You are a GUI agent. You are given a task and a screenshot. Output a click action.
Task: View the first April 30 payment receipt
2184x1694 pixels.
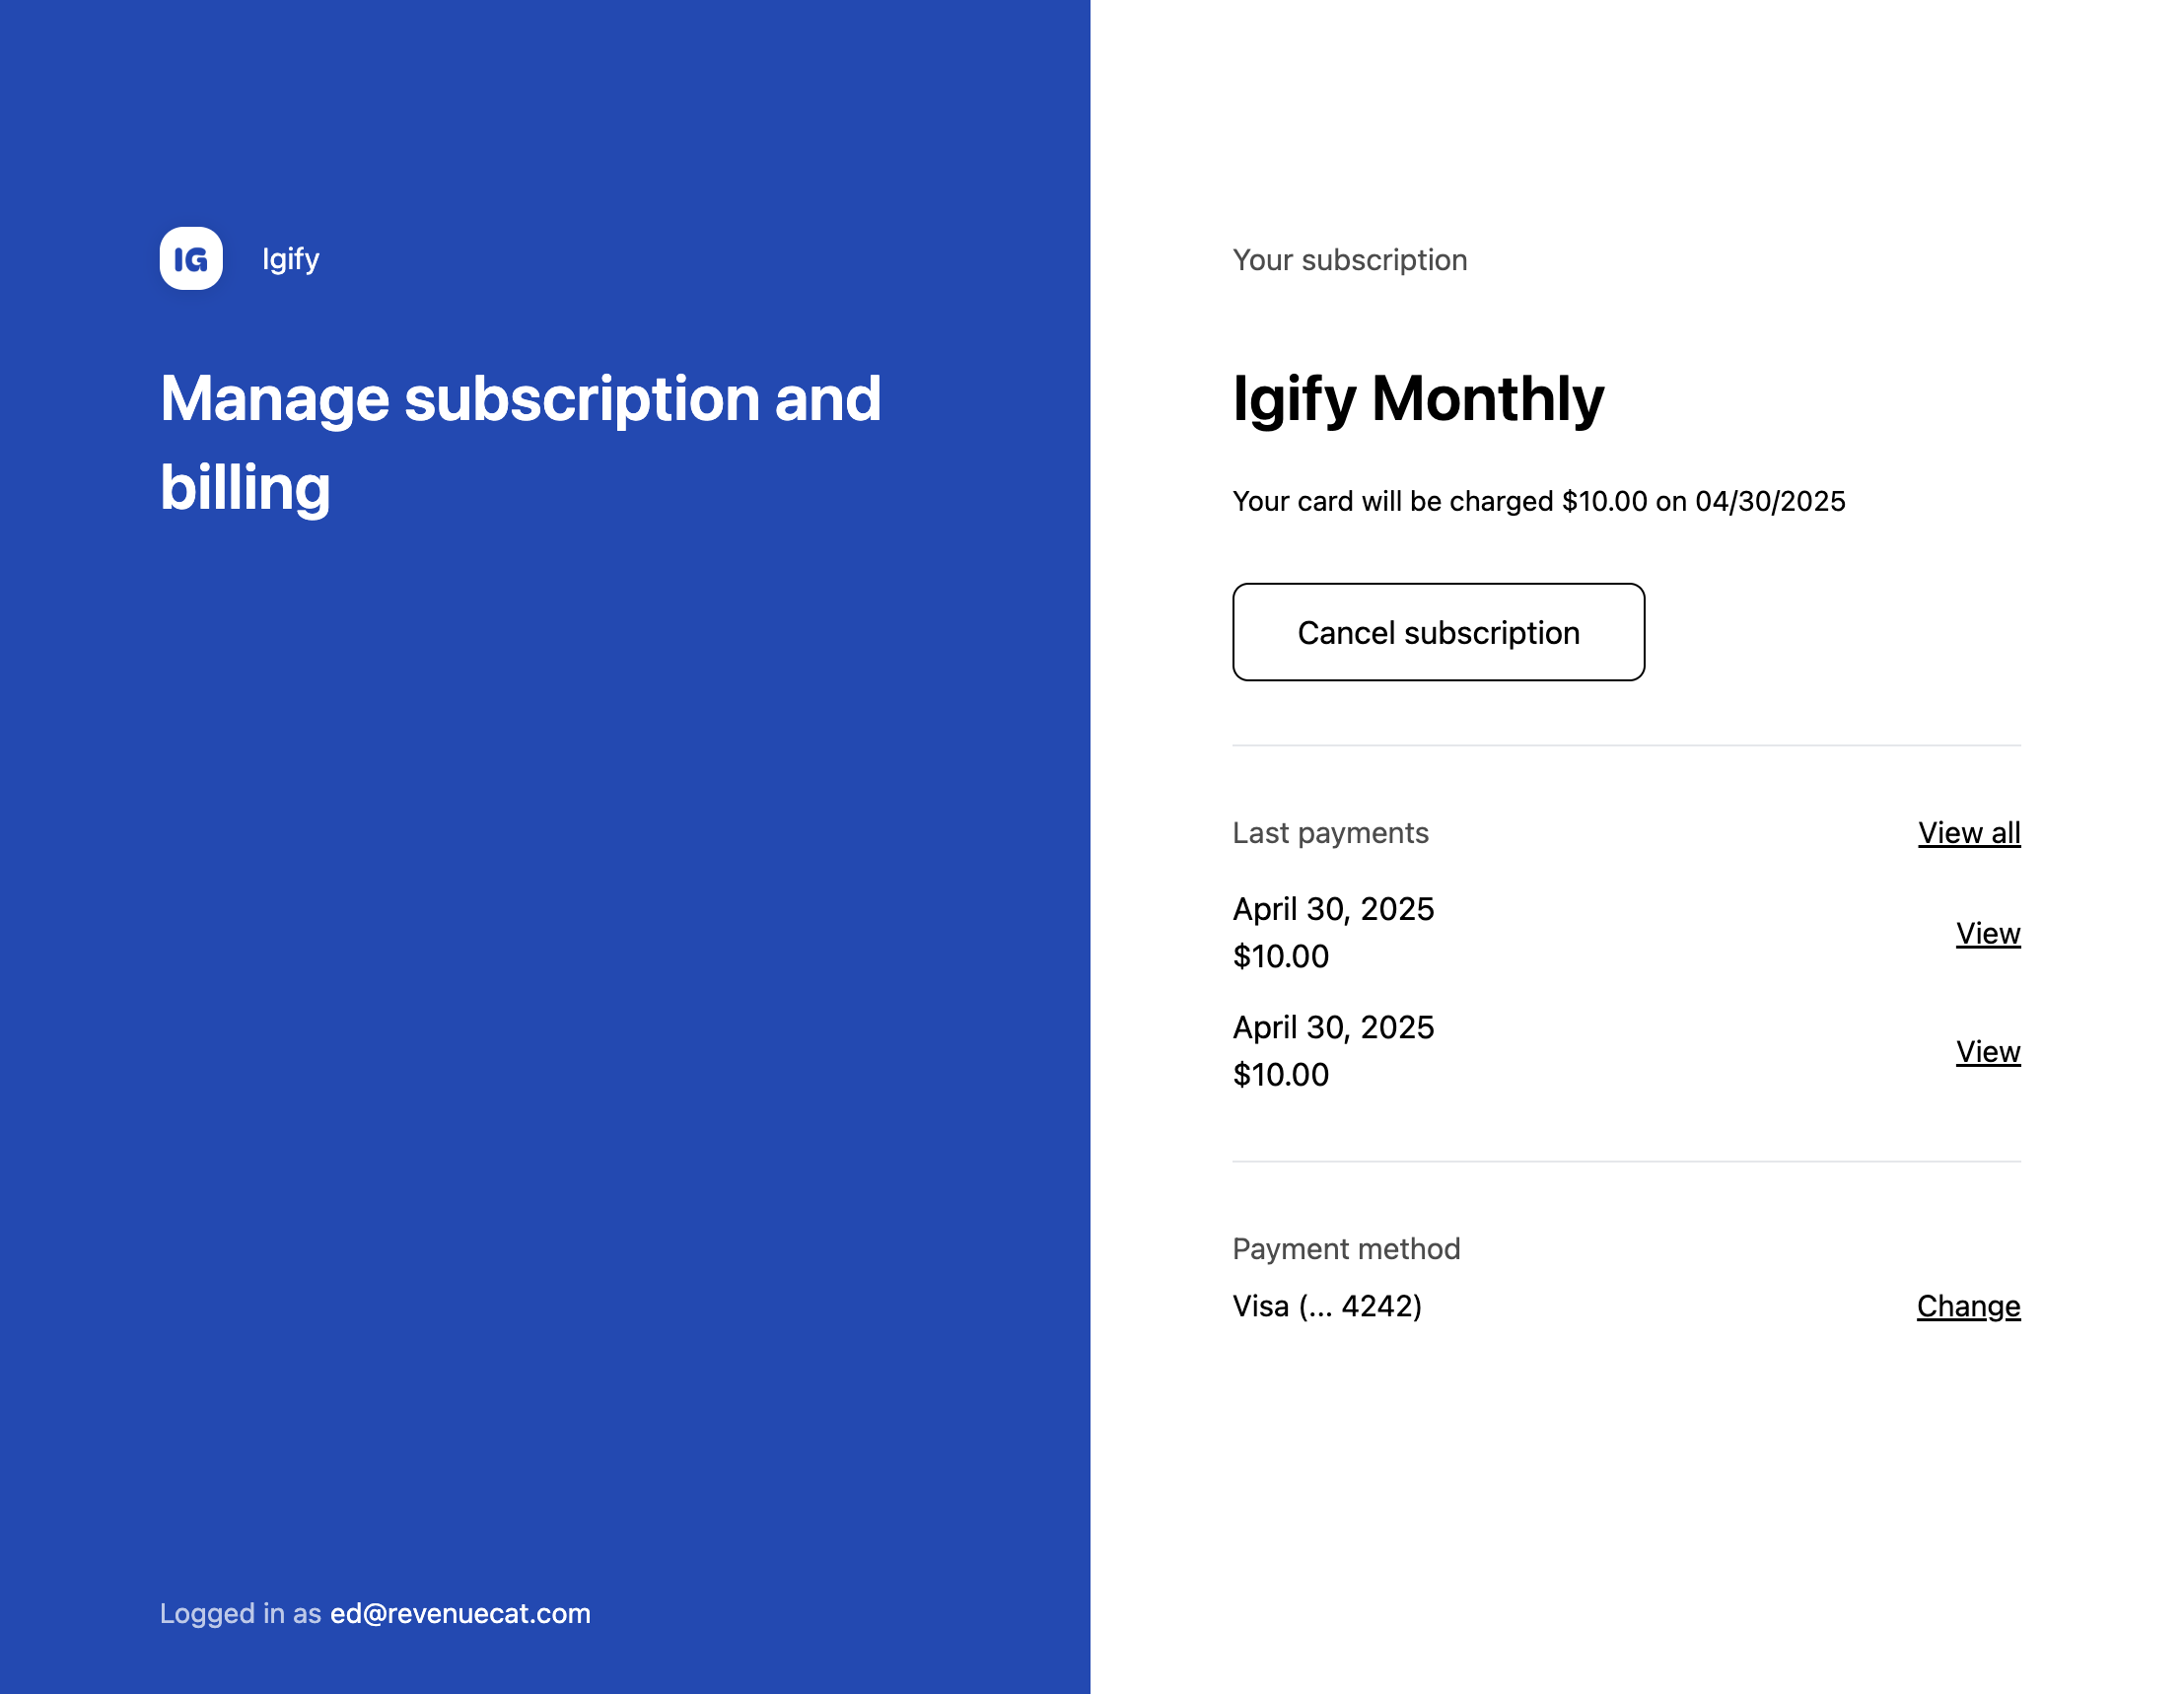point(1988,933)
